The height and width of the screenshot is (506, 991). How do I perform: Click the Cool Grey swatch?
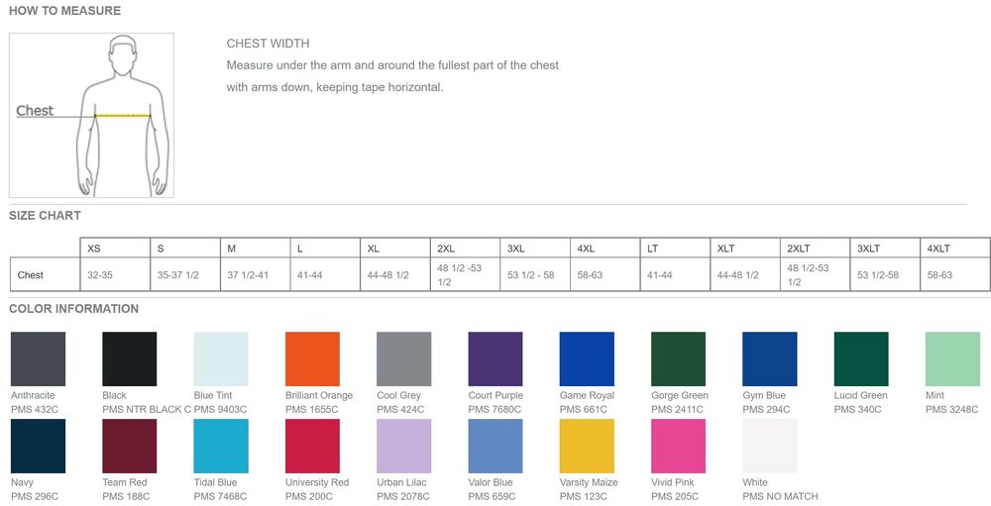pyautogui.click(x=403, y=358)
